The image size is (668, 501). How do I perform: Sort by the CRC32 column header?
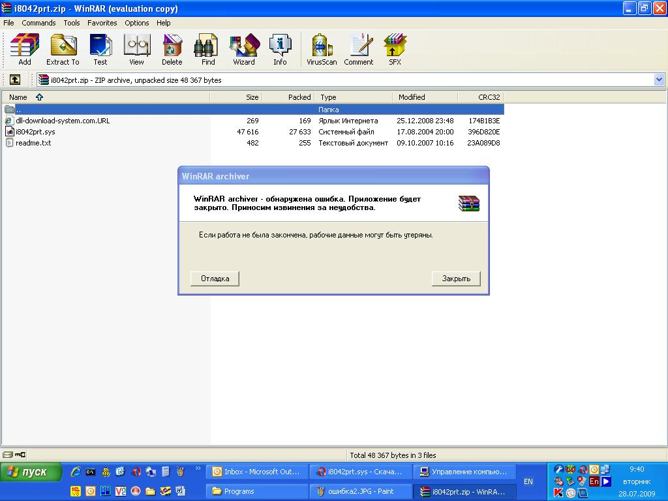(481, 97)
